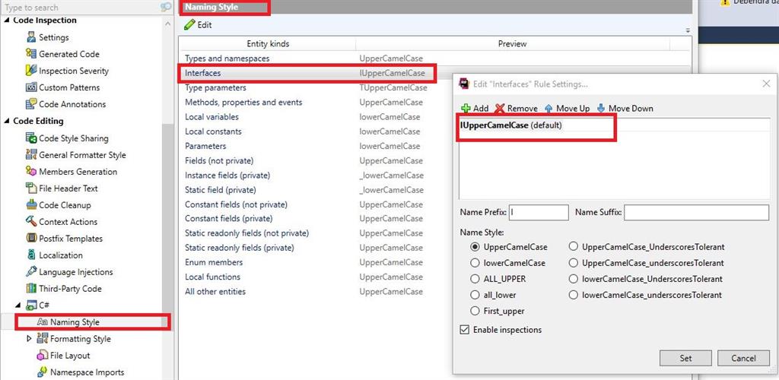The image size is (779, 380).
Task: Click the Code Cleanup broom icon
Action: tap(31, 205)
